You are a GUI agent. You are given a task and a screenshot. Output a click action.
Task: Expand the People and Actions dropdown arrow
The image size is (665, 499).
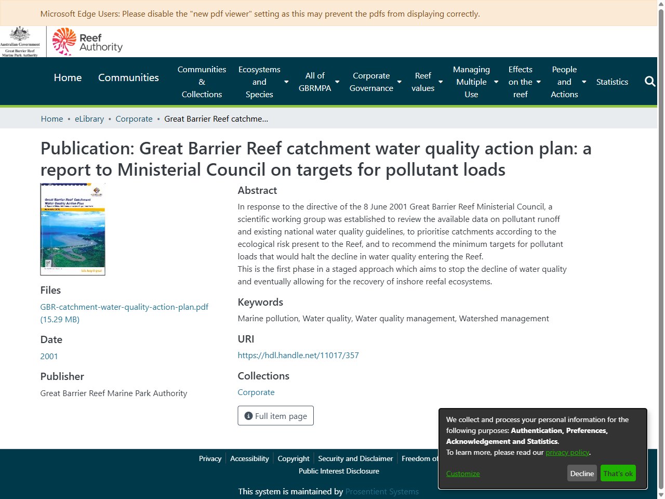584,82
